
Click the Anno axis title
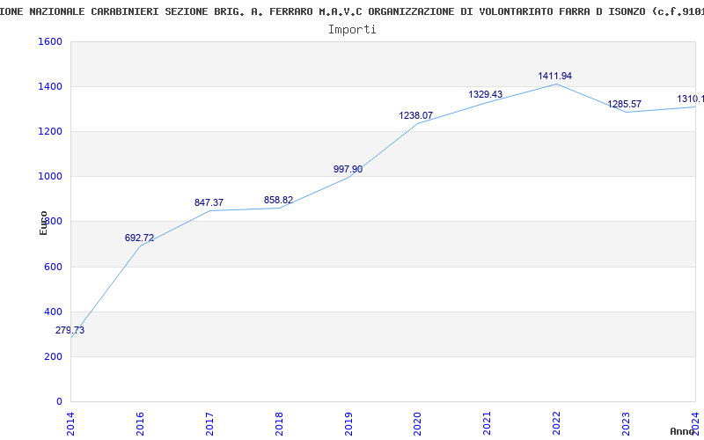[x=682, y=431]
